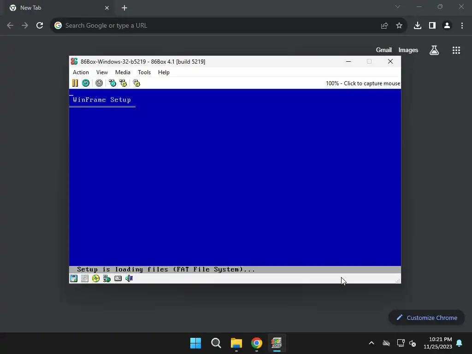Viewport: 472px width, 354px height.
Task: Pause the 86Box emulation
Action: pos(75,83)
